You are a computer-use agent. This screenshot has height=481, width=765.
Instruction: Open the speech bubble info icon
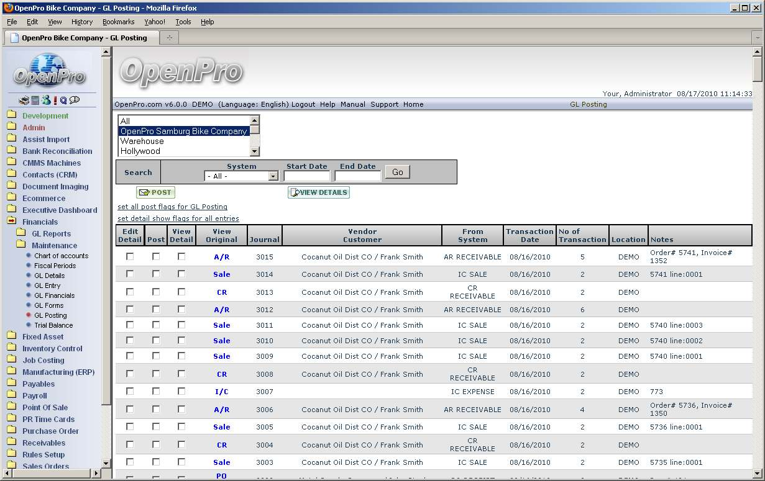click(75, 101)
